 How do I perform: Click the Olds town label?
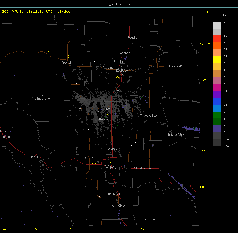(x=107, y=109)
